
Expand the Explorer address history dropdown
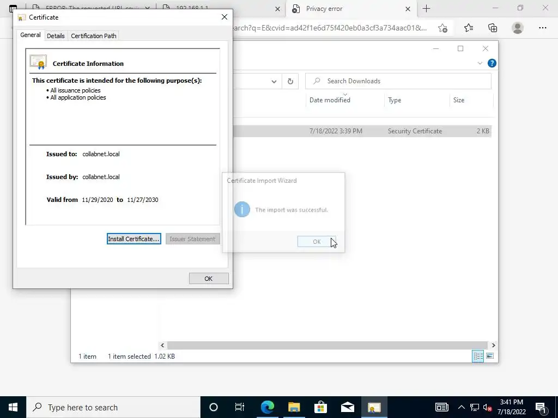click(274, 82)
